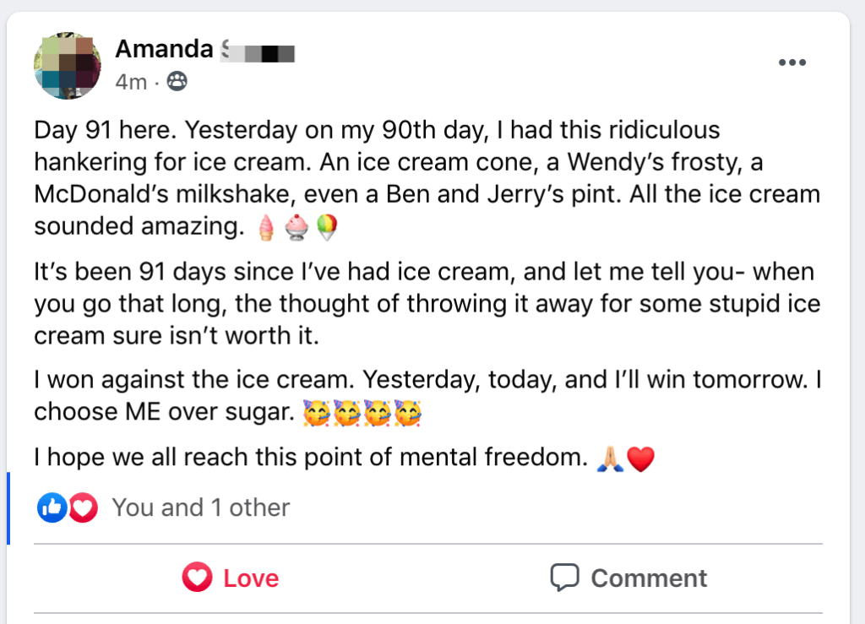Viewport: 865px width, 624px height.
Task: Click the red heart emoji after praying hands
Action: click(x=641, y=459)
